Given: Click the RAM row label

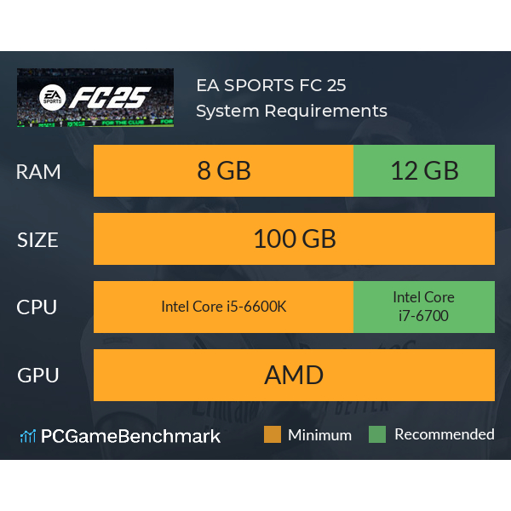Looking at the screenshot, I should click(38, 171).
